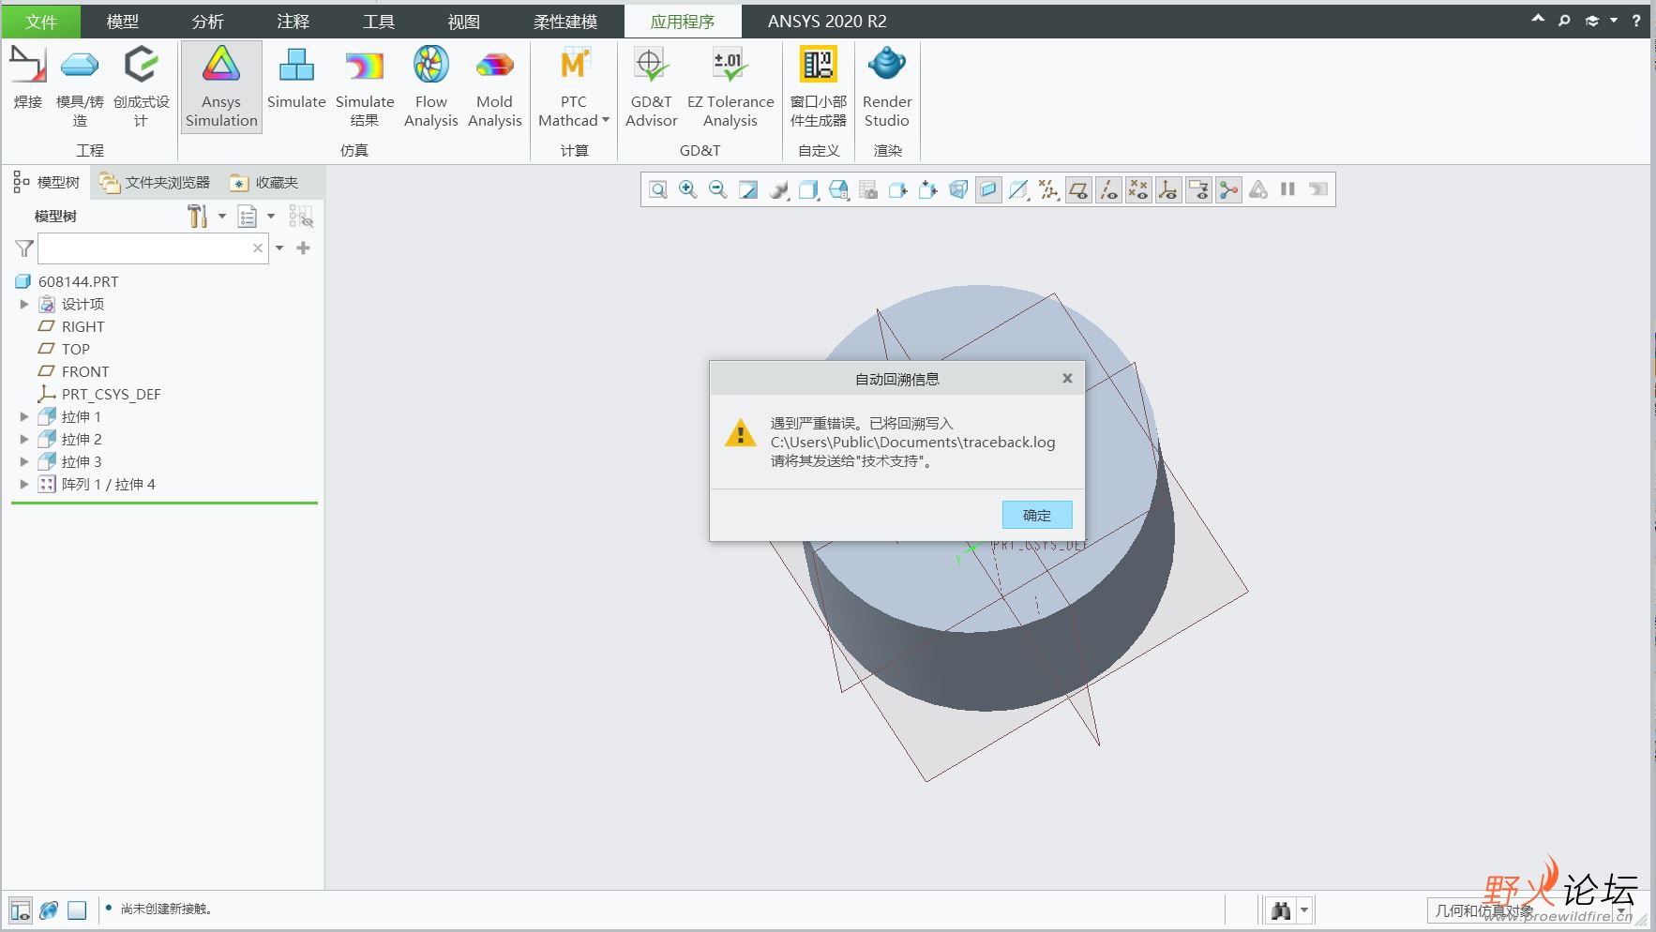Toggle datum point display
The image size is (1656, 932).
(x=1138, y=190)
